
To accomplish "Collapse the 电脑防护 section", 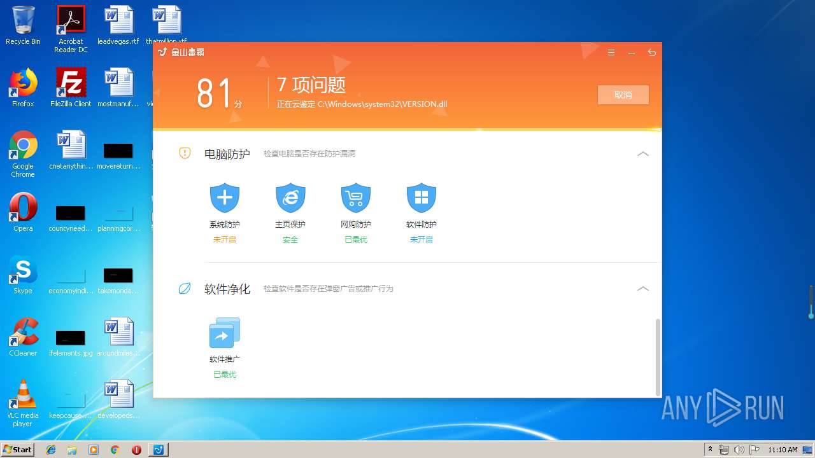I will pyautogui.click(x=643, y=154).
